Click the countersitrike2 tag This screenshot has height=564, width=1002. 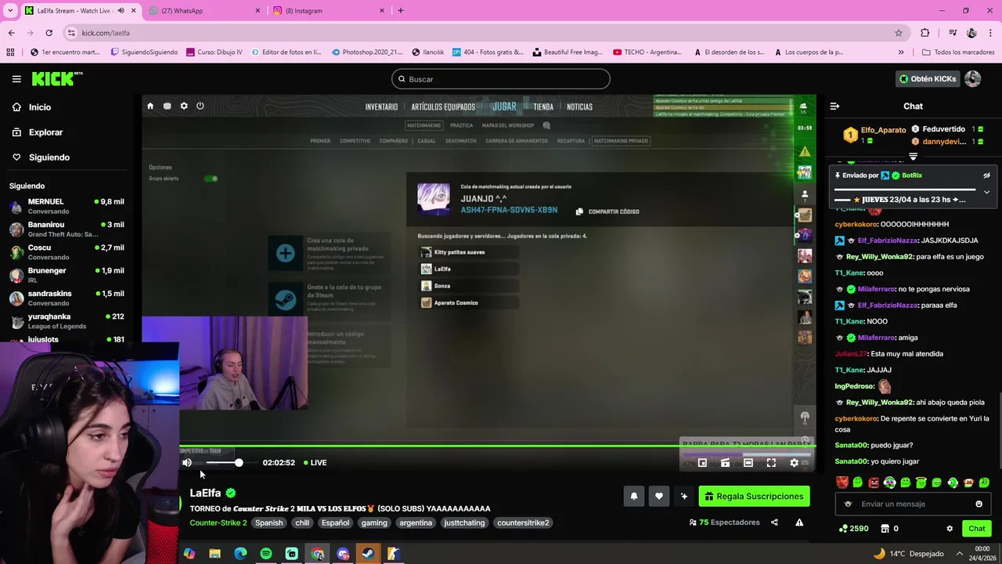(523, 522)
